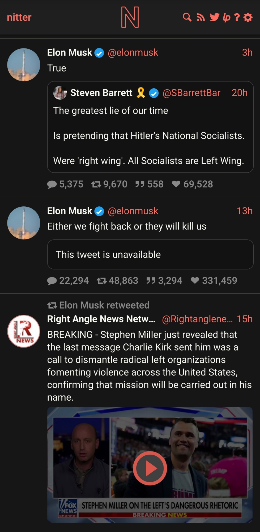Click the 13h timestamp link

pos(244,211)
